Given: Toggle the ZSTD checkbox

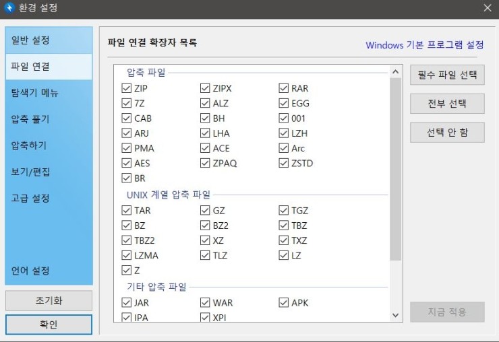Looking at the screenshot, I should pos(283,163).
